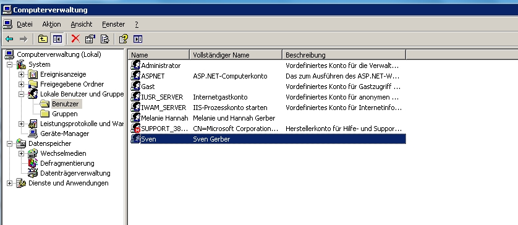518x225 pixels.
Task: Select Freigegebene Ordner in the tree
Action: tap(72, 84)
